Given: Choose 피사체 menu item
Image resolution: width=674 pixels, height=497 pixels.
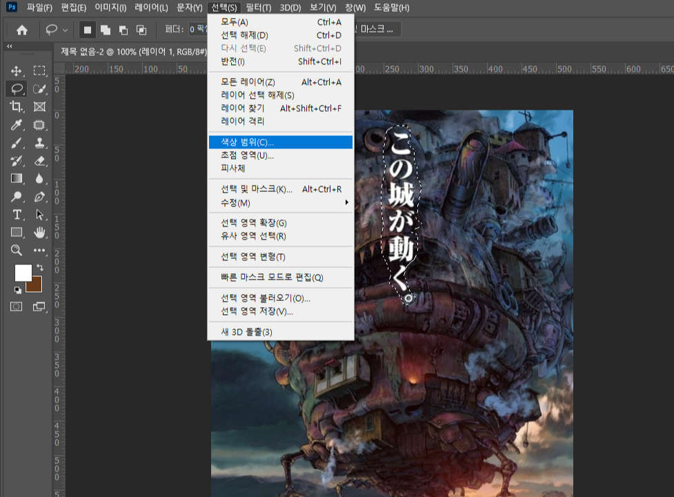Looking at the screenshot, I should pyautogui.click(x=281, y=168).
